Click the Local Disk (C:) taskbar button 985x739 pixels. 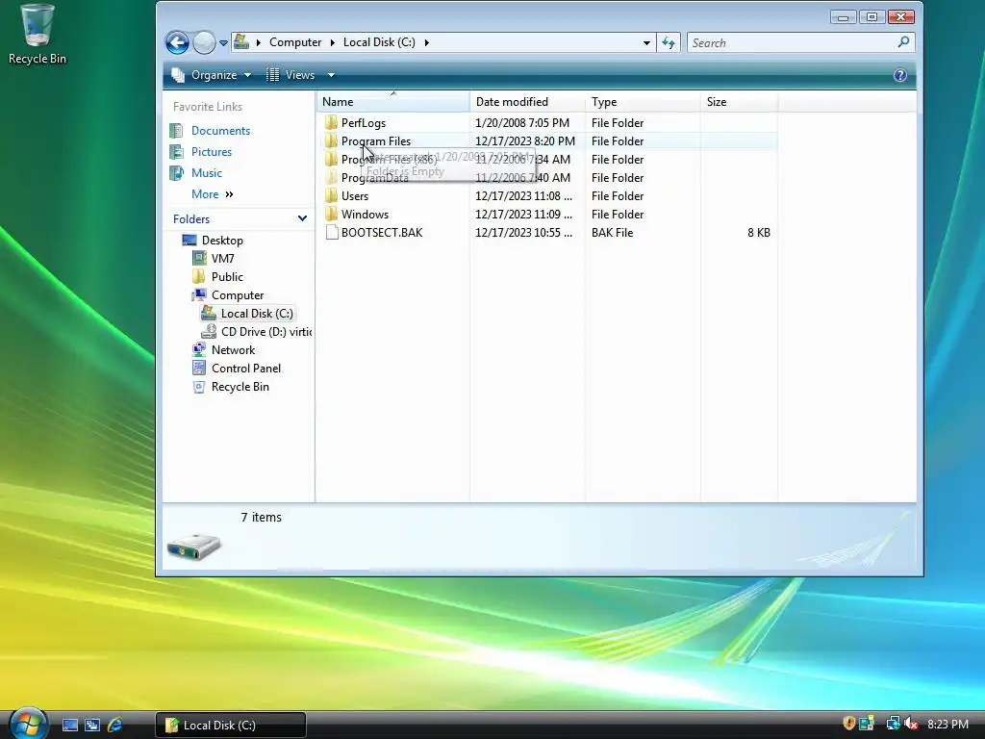[231, 725]
